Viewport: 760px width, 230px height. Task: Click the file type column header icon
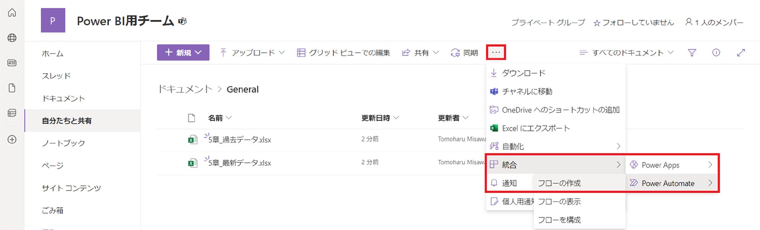[x=192, y=118]
